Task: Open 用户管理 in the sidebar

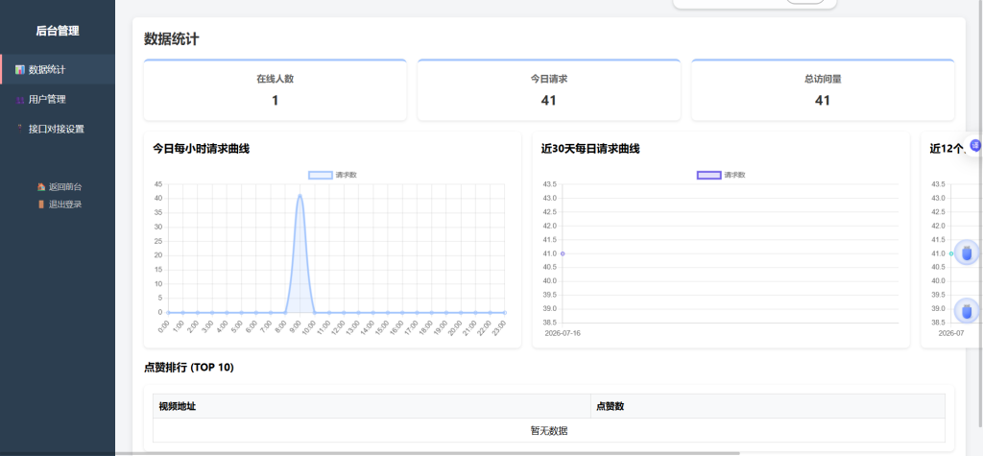Action: point(58,99)
